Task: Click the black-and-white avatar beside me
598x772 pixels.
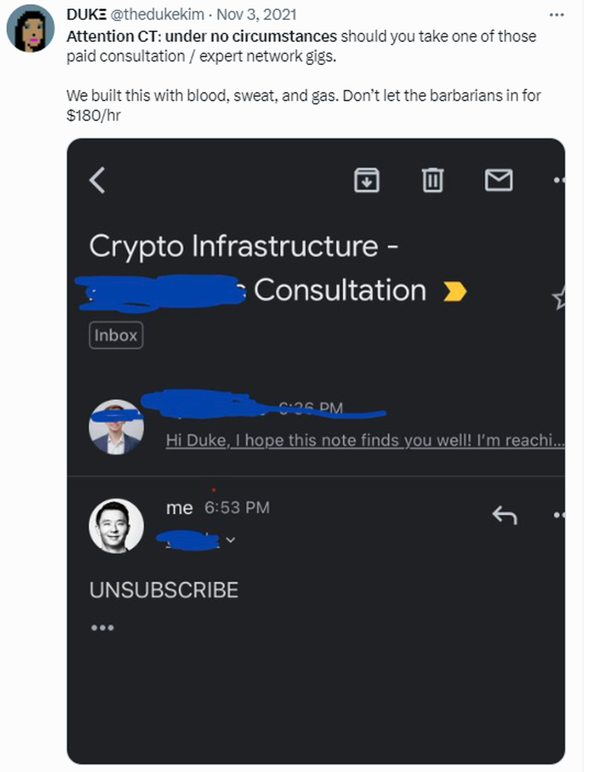Action: [116, 526]
